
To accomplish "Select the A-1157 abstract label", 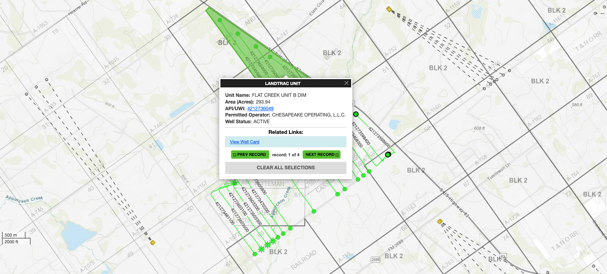I will pos(200,187).
